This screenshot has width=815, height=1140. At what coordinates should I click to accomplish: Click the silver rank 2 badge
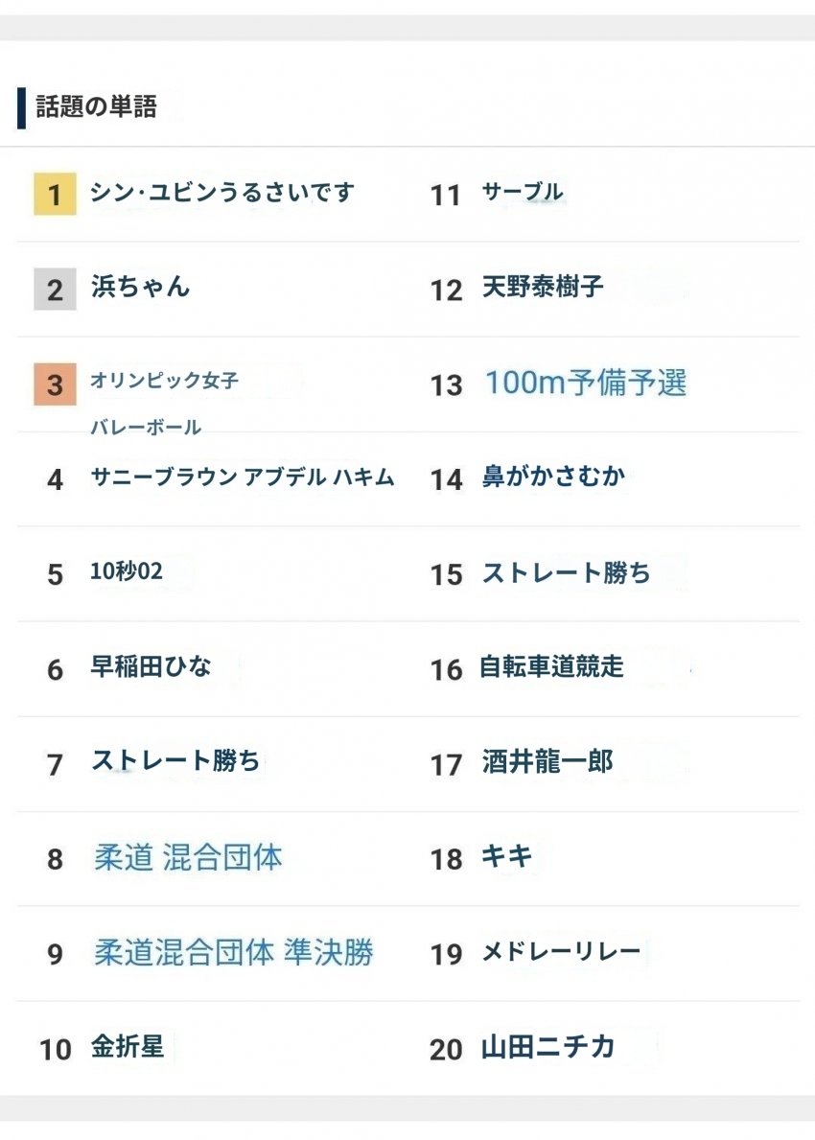tap(56, 290)
